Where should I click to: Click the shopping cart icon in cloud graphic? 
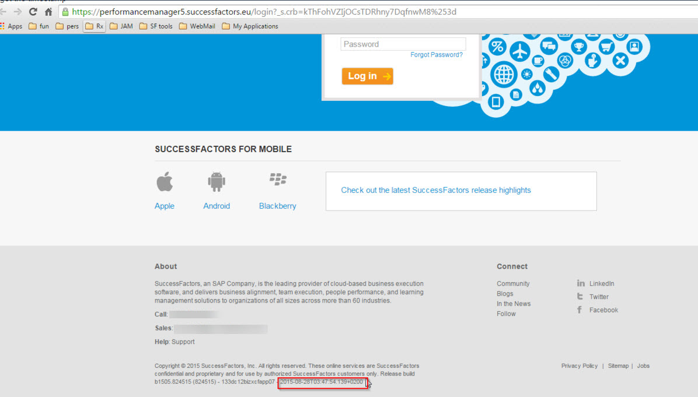pyautogui.click(x=606, y=46)
